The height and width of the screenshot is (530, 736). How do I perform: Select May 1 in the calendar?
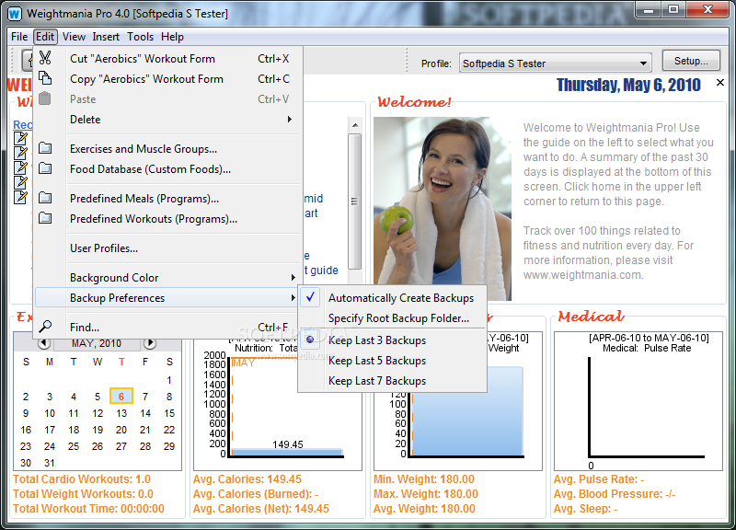[169, 380]
